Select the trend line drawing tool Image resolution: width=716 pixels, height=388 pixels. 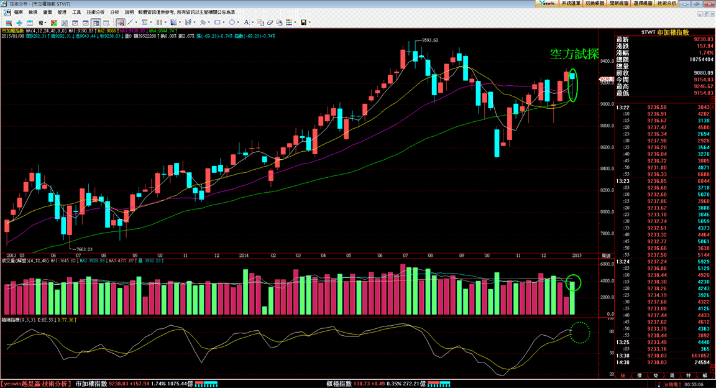click(130, 22)
